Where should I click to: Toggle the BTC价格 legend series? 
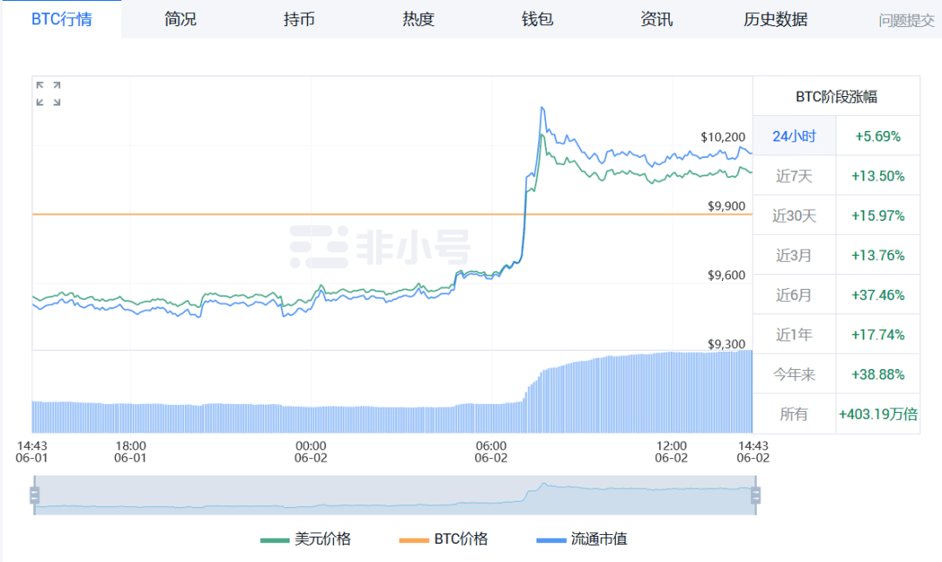(x=443, y=538)
